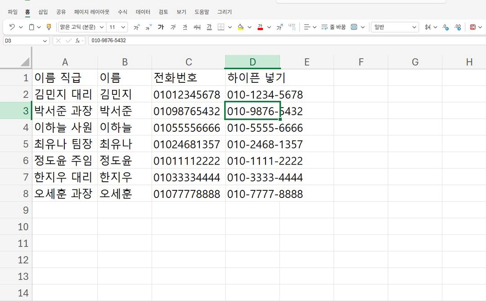Expand the Borders options dropdown arrow

click(230, 27)
